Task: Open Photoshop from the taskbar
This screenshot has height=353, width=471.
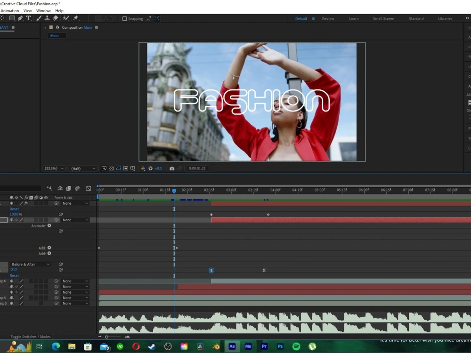Action: [x=280, y=346]
